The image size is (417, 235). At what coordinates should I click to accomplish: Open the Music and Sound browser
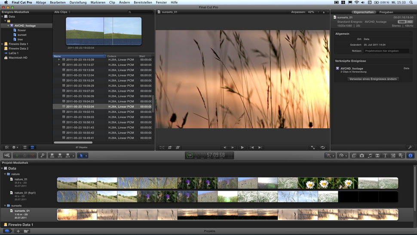pos(370,155)
